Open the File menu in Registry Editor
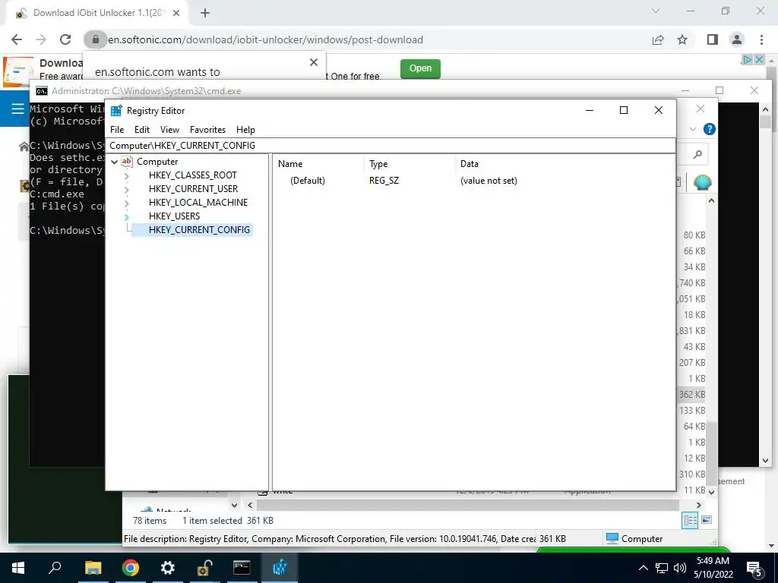 point(117,129)
